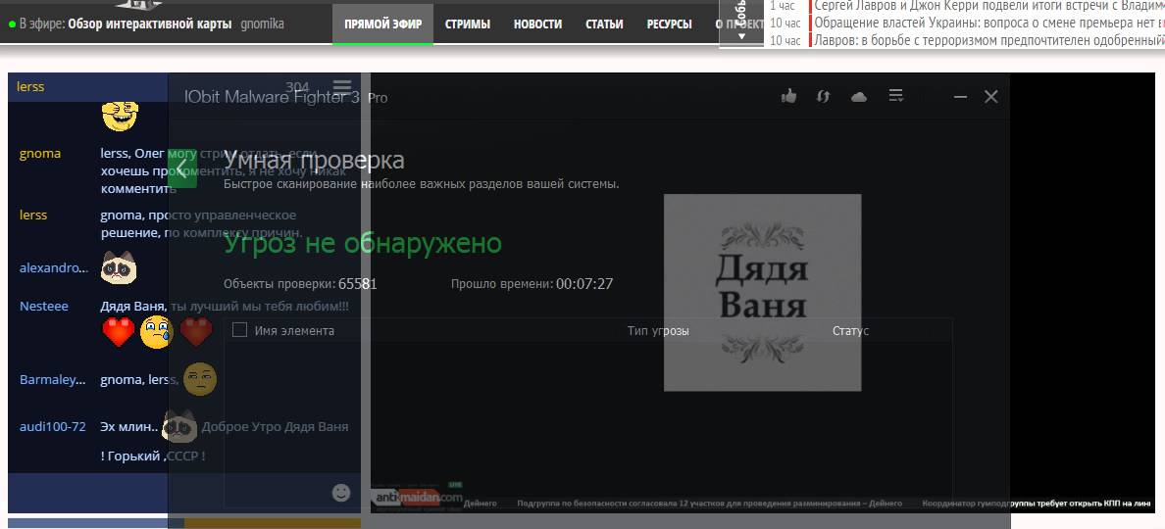Open the Лавров terrorism news headline
The width and height of the screenshot is (1165, 529).
pyautogui.click(x=988, y=40)
